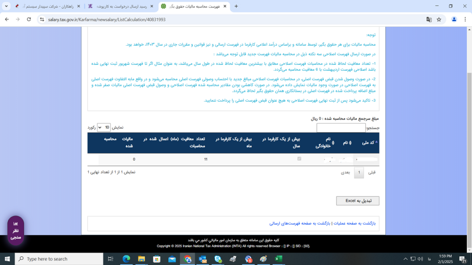Expand the نمایش records-per-page dropdown

pos(104,127)
